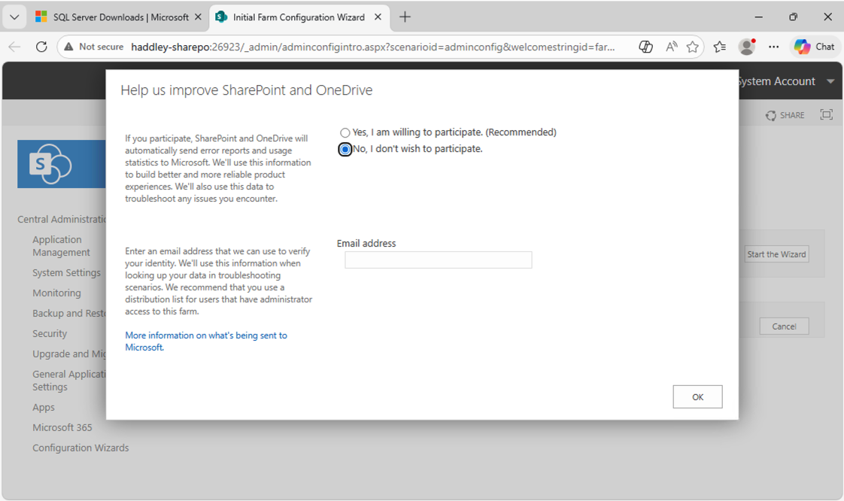The image size is (844, 501).
Task: Open General Application Settings in sidebar
Action: tap(69, 381)
